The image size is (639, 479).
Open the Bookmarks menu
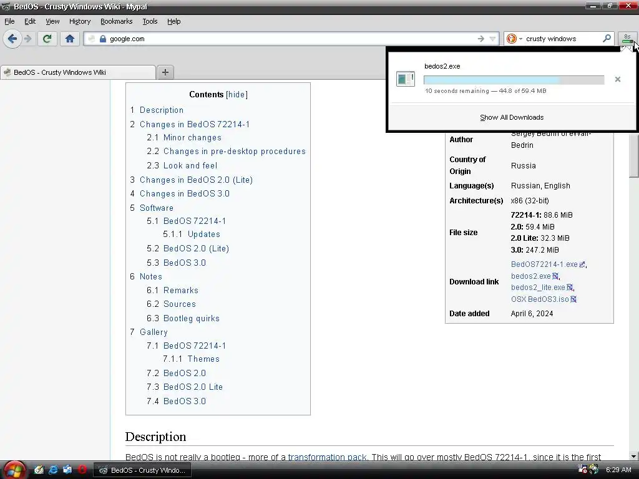pos(116,21)
